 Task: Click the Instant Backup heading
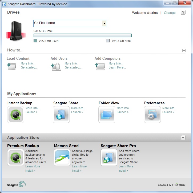tap(20, 103)
